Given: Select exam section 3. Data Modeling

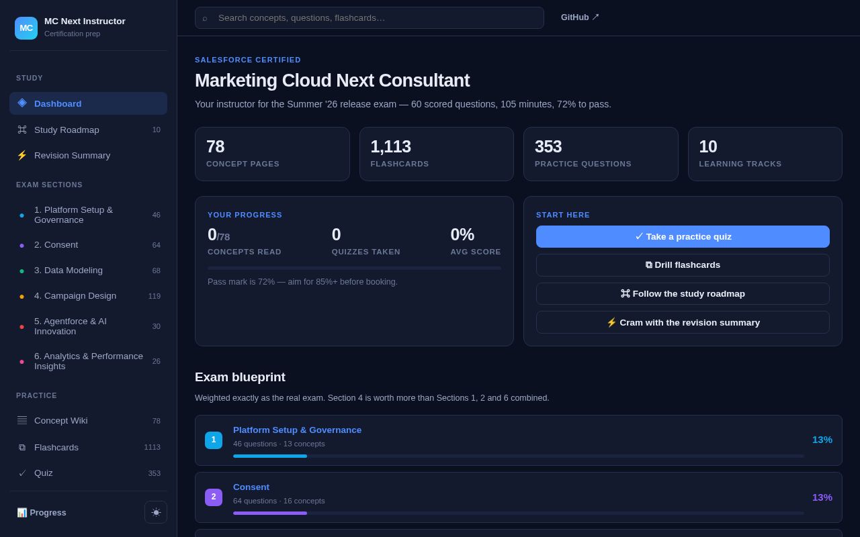Looking at the screenshot, I should point(88,271).
